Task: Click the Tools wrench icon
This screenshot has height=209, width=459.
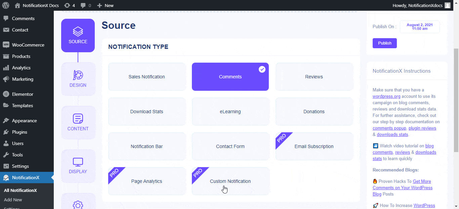Action: tap(6, 155)
